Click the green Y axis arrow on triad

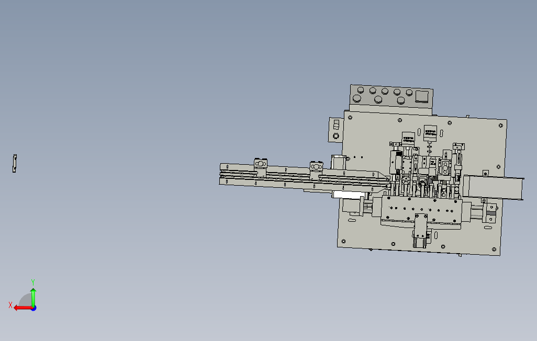click(33, 297)
